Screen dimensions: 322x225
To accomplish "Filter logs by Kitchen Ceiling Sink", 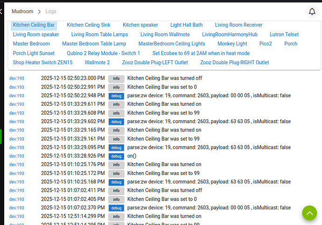I will point(89,25).
